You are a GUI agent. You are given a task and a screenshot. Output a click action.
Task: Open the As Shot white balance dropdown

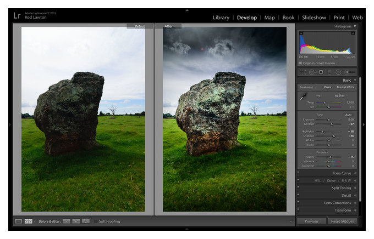click(x=341, y=95)
